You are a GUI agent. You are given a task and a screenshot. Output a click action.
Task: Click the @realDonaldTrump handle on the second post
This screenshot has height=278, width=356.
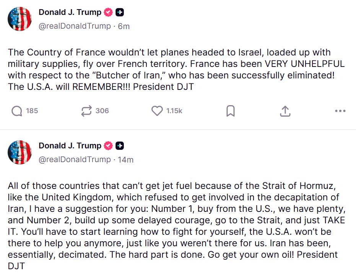tap(75, 159)
